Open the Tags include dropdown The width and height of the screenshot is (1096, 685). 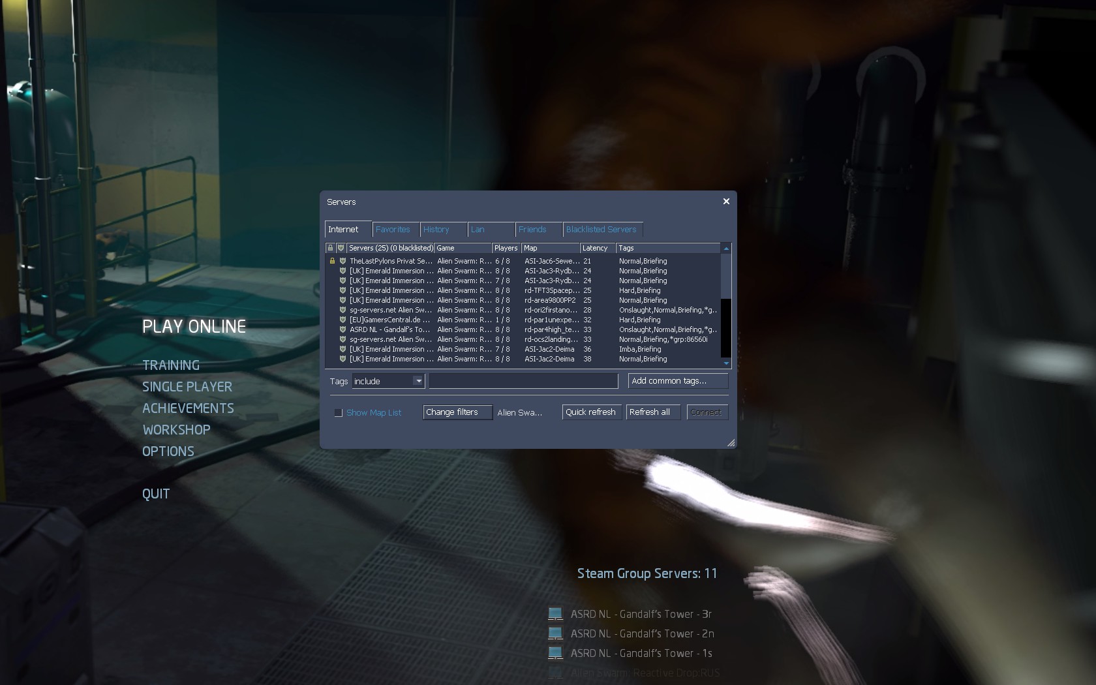(388, 381)
